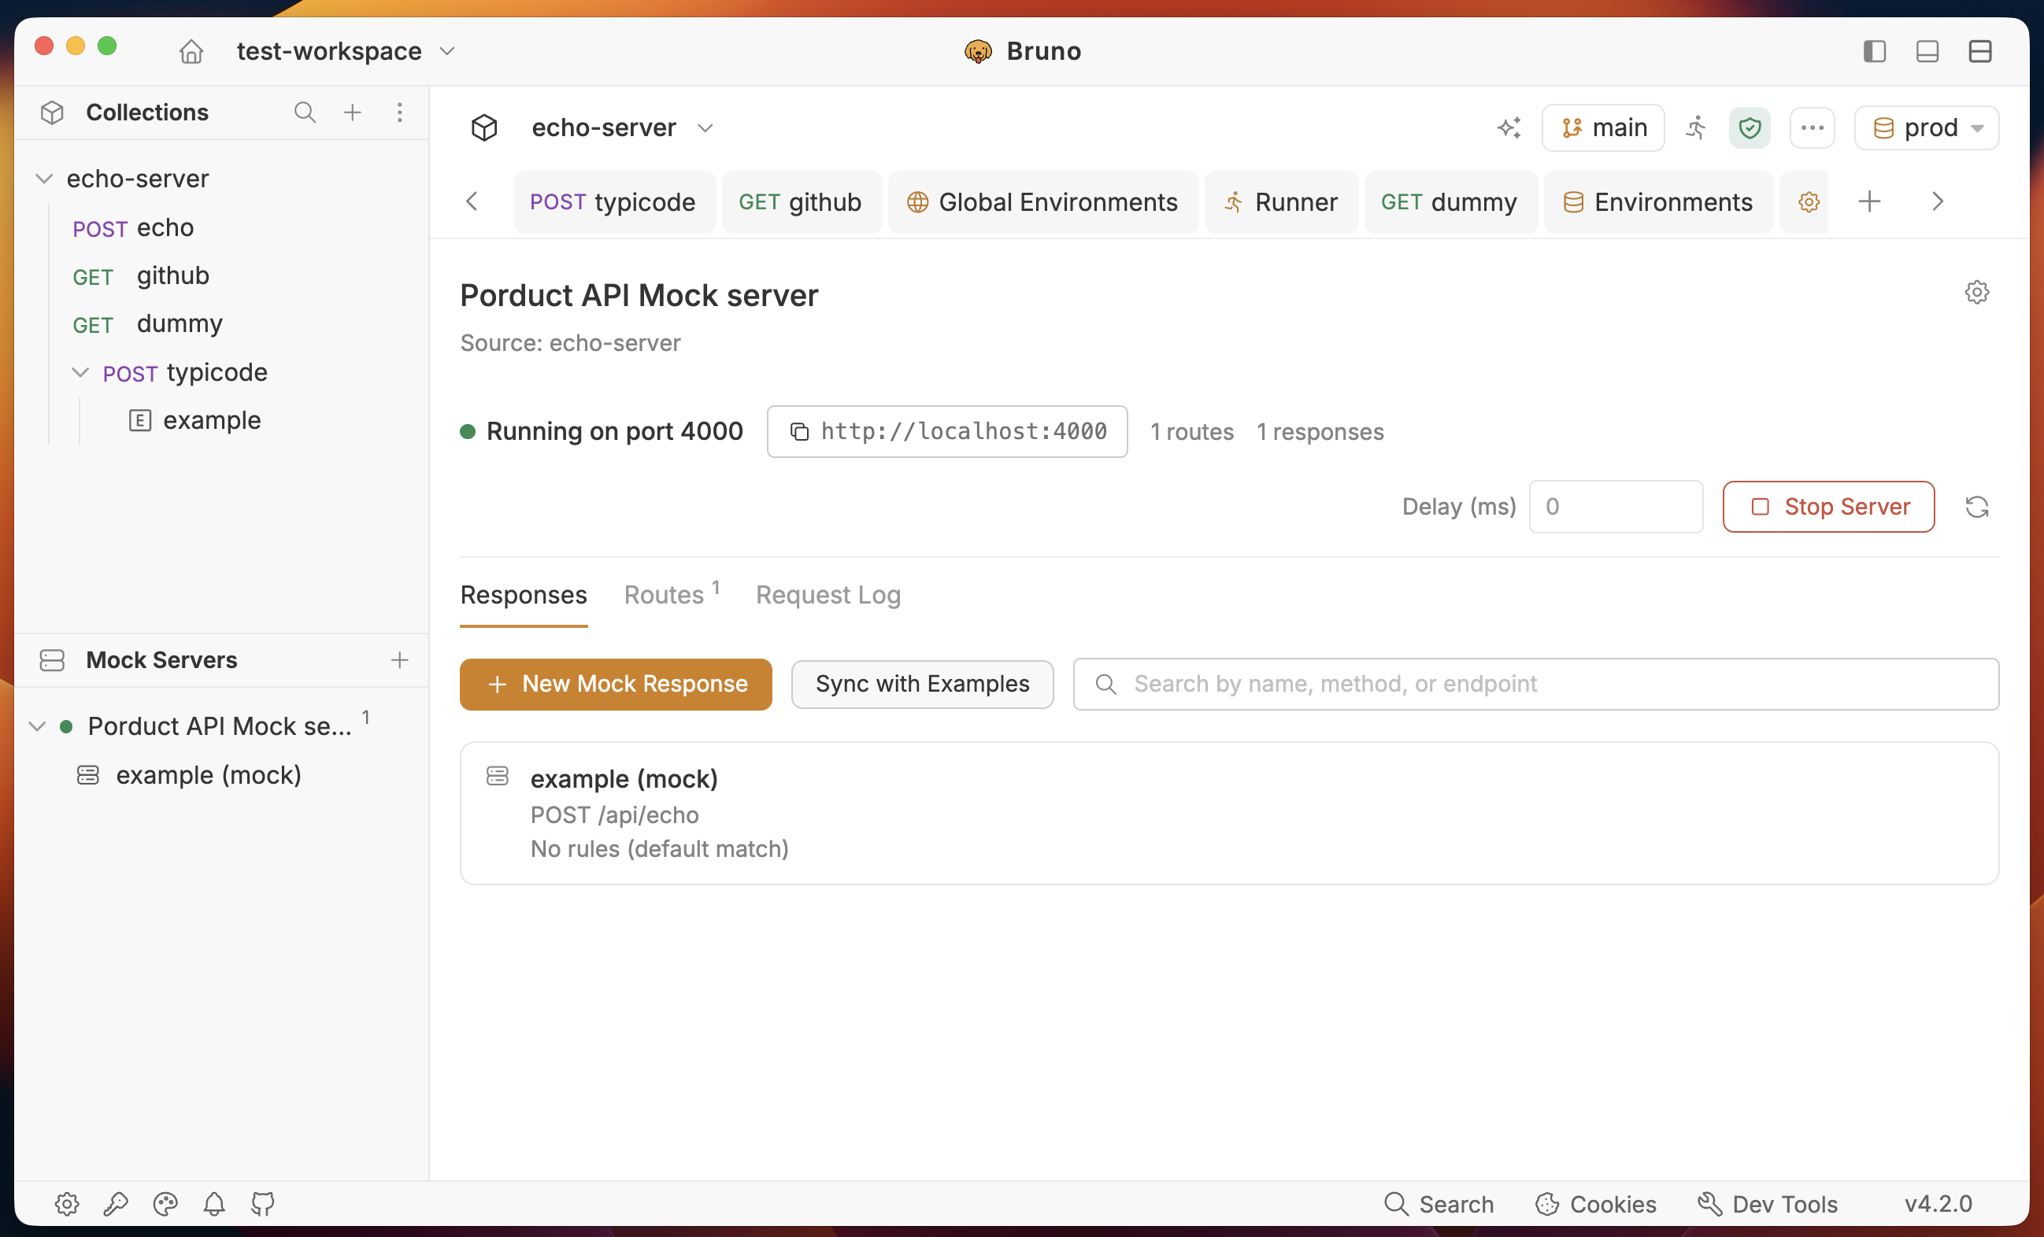Switch to the GET github tab
The height and width of the screenshot is (1237, 2044).
[x=801, y=201]
